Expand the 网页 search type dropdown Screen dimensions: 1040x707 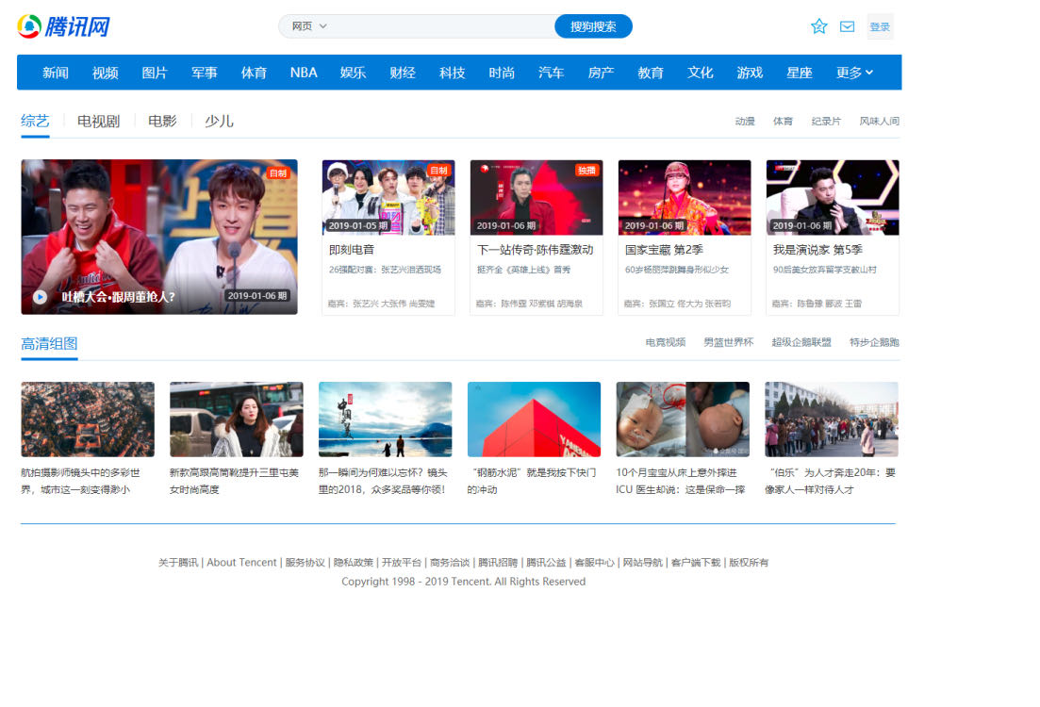(309, 26)
